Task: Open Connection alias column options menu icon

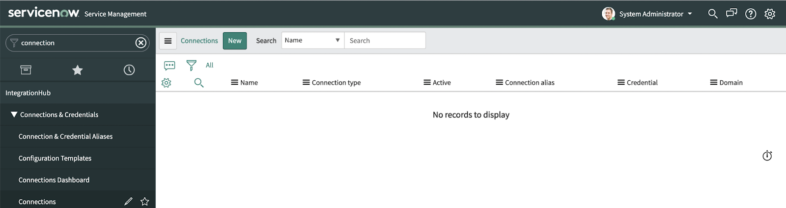Action: pyautogui.click(x=500, y=83)
